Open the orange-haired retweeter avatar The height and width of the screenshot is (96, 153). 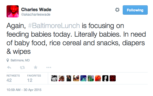tap(98, 78)
